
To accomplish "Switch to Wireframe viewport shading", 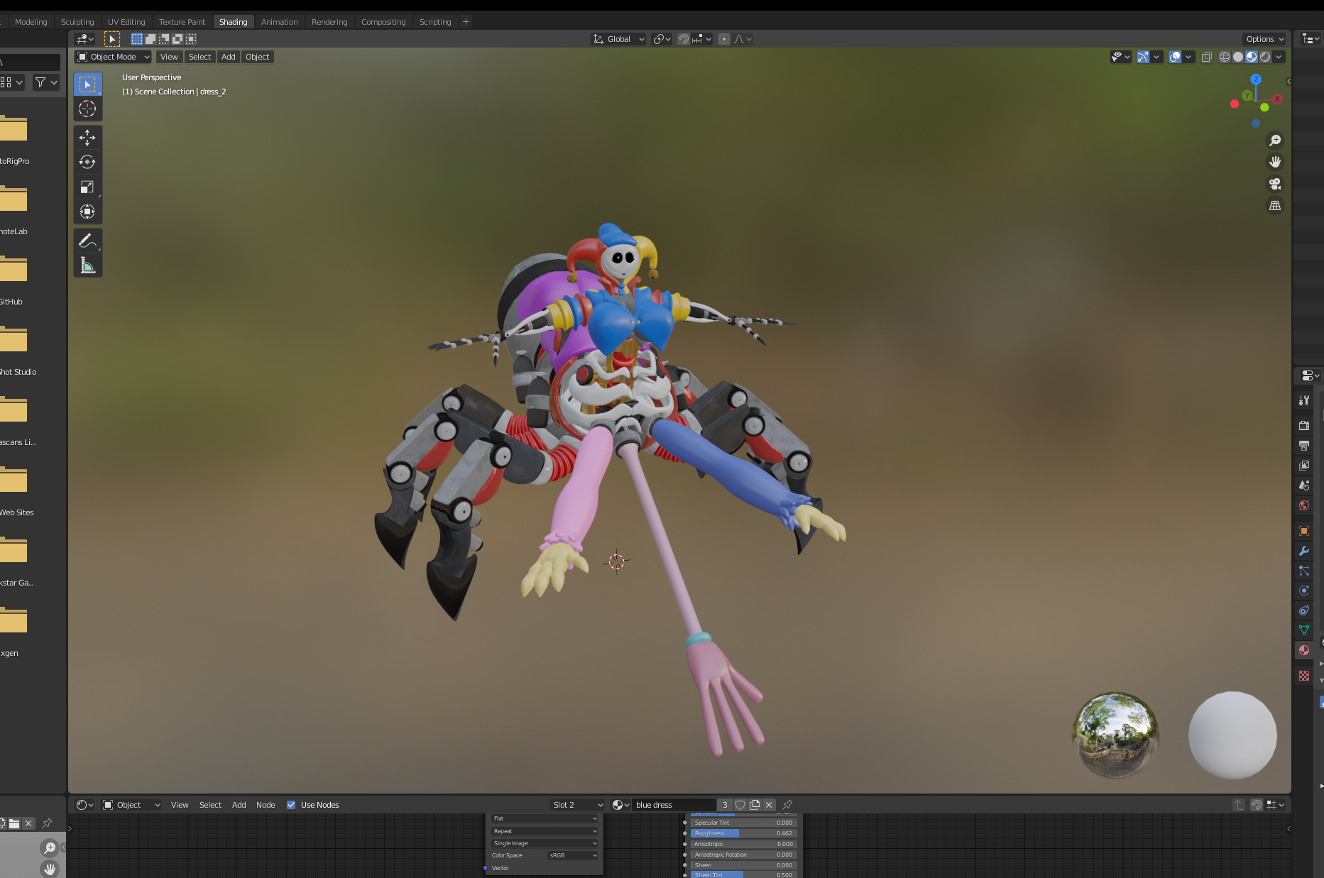I will (x=1225, y=57).
